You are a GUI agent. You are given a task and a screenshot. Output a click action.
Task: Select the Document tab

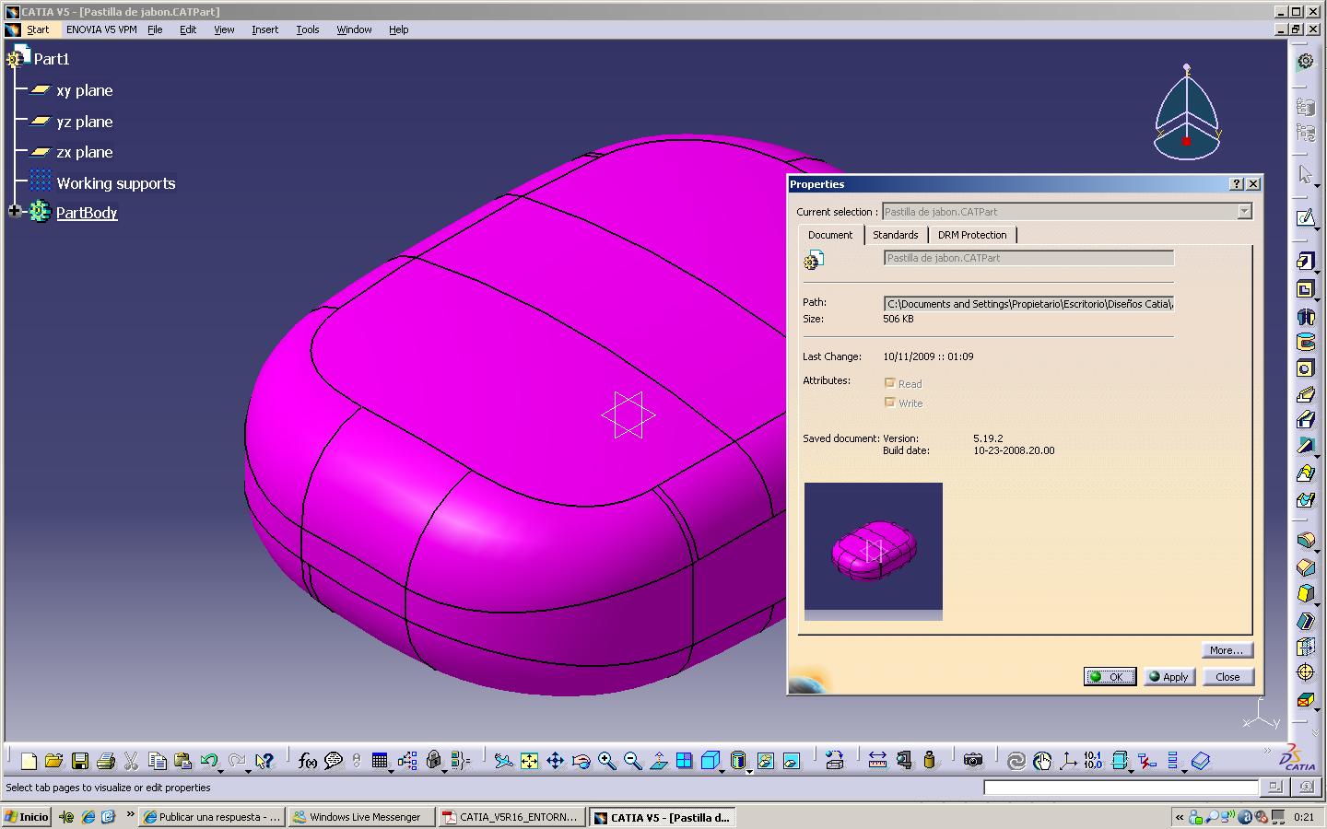coord(830,235)
